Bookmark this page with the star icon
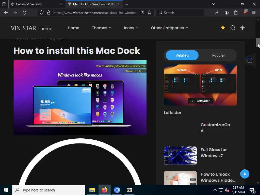Viewport: 260px width, 195px height. (150, 13)
